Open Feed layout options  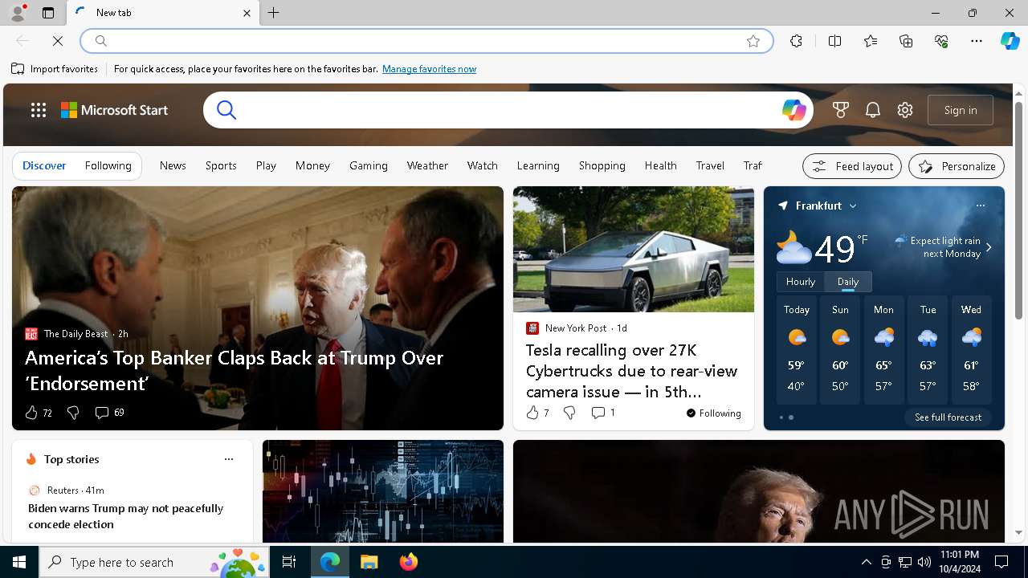point(852,166)
